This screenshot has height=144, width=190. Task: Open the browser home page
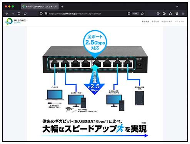pyautogui.click(x=25, y=13)
